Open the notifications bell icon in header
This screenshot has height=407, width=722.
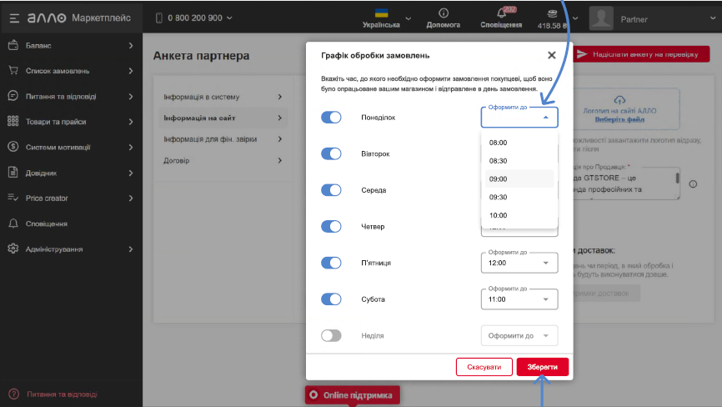click(x=501, y=13)
